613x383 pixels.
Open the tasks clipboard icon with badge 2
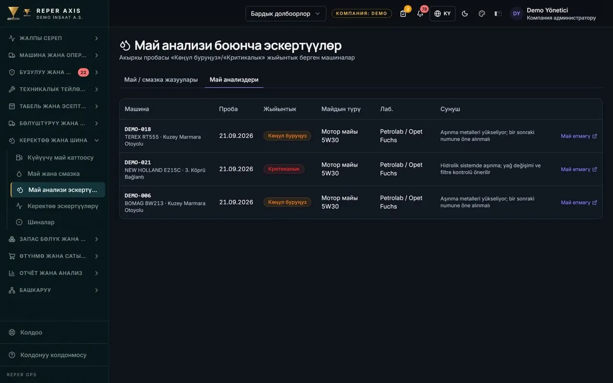pos(403,13)
